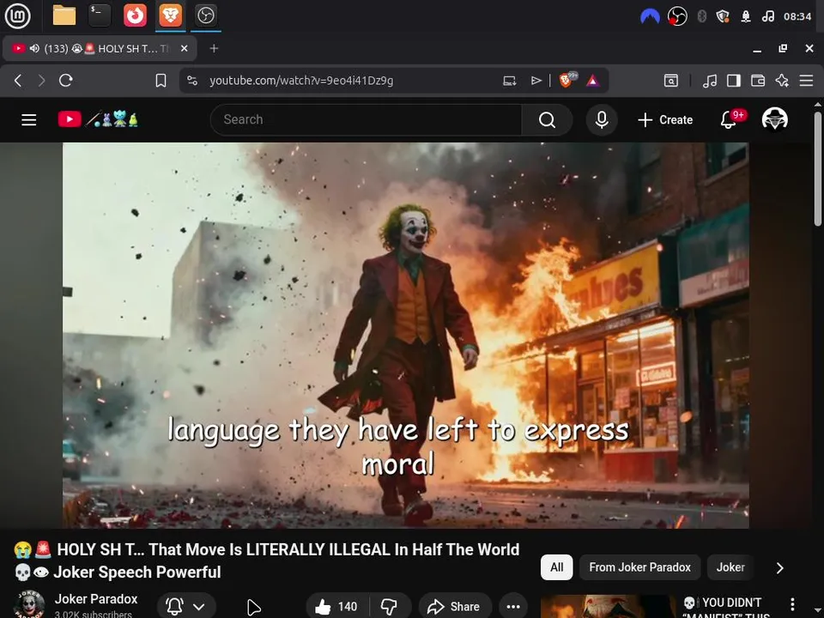
Task: Open the Brave main hamburger menu
Action: pos(806,81)
